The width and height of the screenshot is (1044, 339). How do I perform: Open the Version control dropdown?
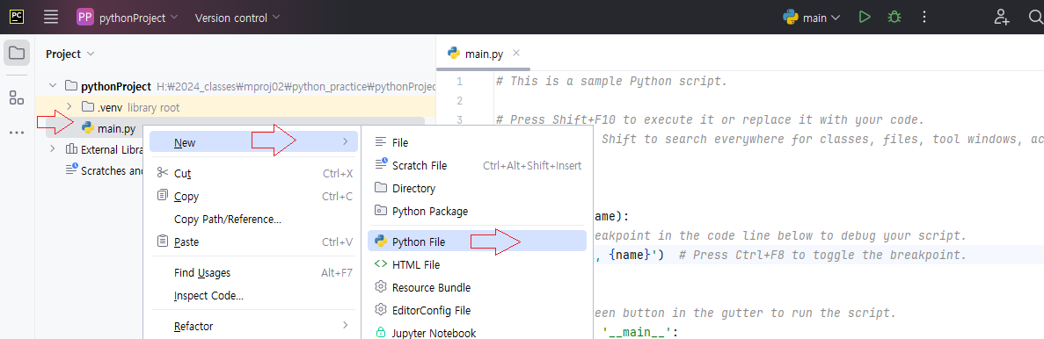[237, 18]
